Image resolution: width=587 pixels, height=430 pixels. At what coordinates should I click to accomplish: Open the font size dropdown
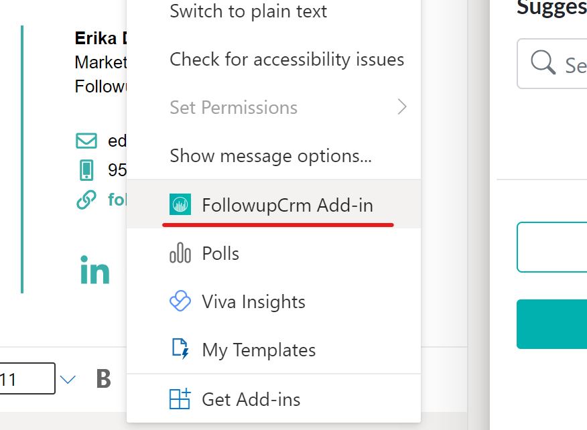(x=67, y=378)
